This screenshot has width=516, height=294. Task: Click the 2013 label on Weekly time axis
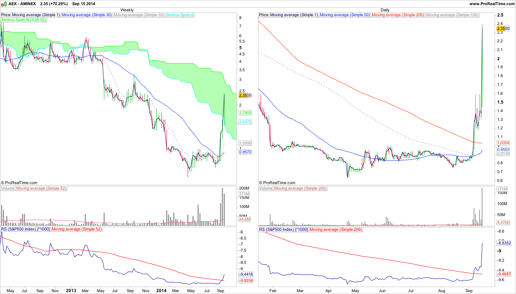pyautogui.click(x=71, y=290)
